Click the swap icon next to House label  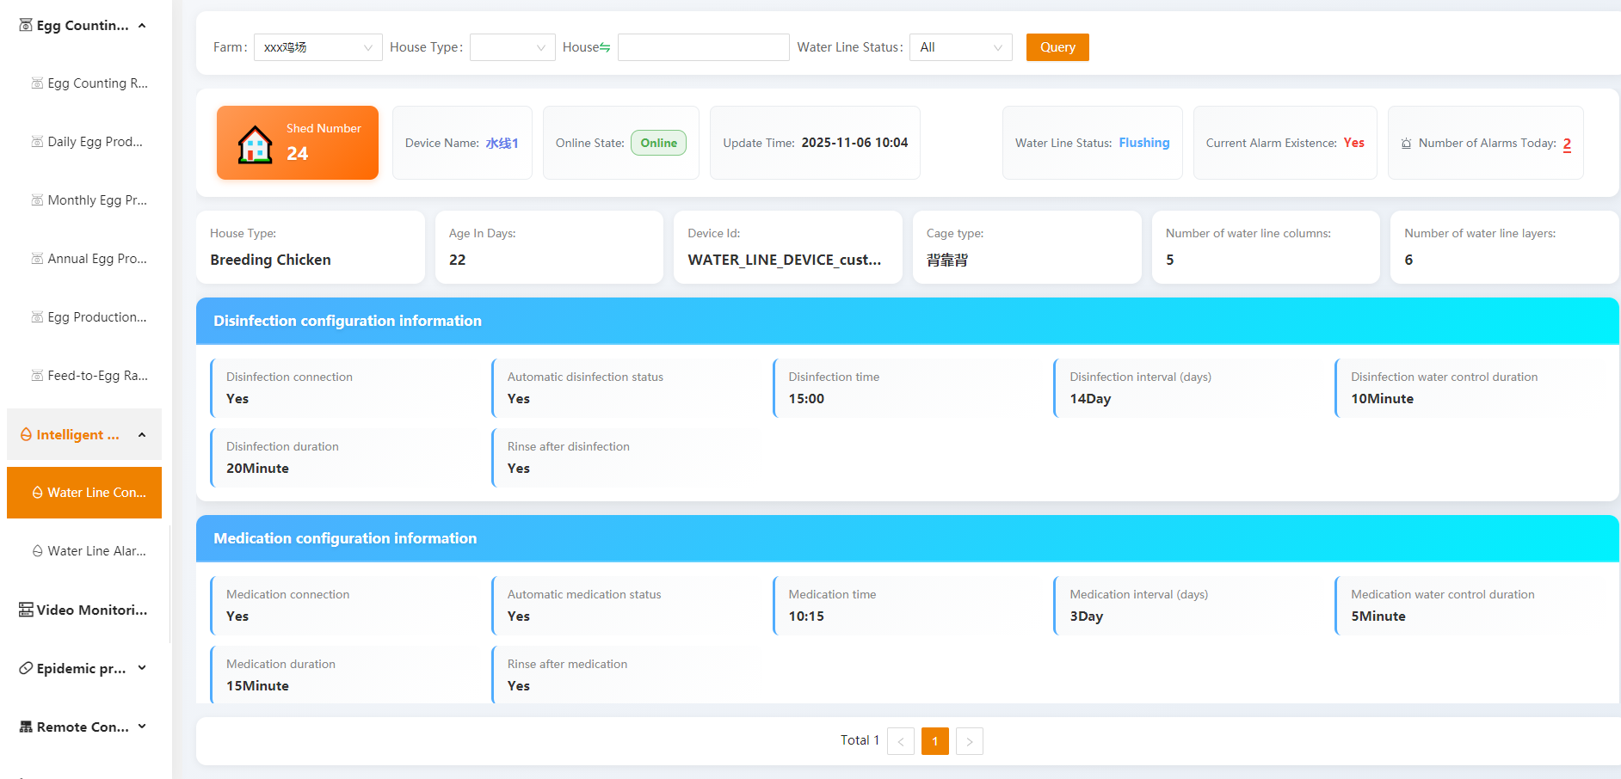pos(605,47)
